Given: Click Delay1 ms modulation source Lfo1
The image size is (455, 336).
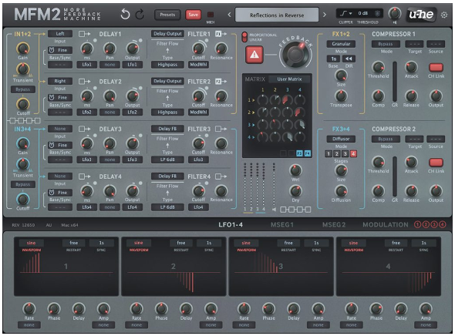Looking at the screenshot, I should tap(87, 65).
